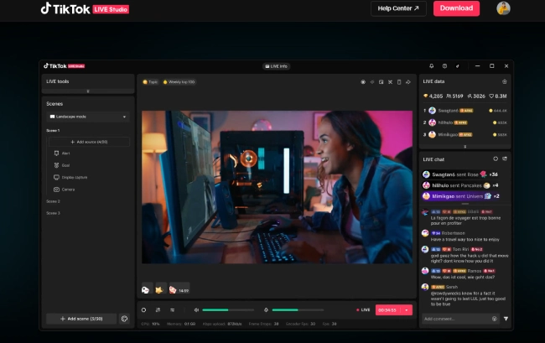The height and width of the screenshot is (343, 545).
Task: Select the Camera source in Scene 1
Action: (68, 190)
